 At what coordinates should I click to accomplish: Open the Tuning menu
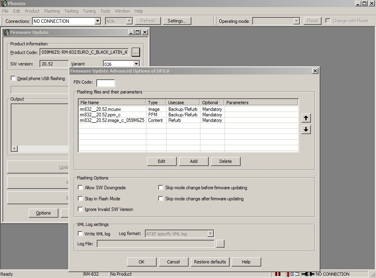(x=89, y=11)
